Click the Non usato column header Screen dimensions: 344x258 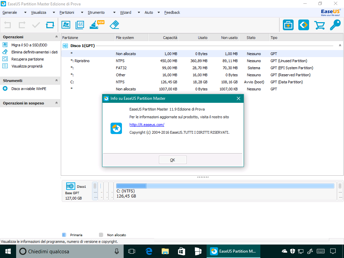point(224,38)
